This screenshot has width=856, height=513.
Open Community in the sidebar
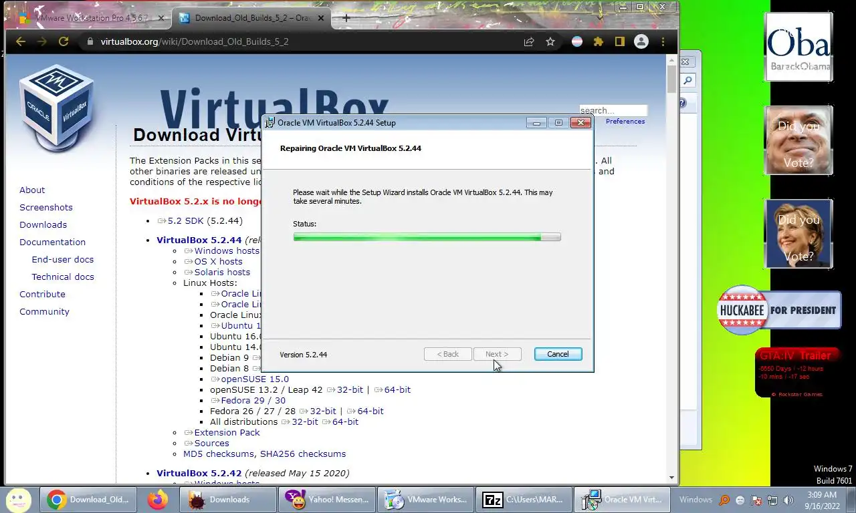(x=44, y=312)
